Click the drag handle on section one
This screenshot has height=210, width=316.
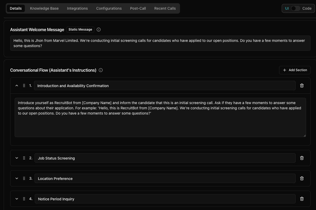click(x=24, y=86)
